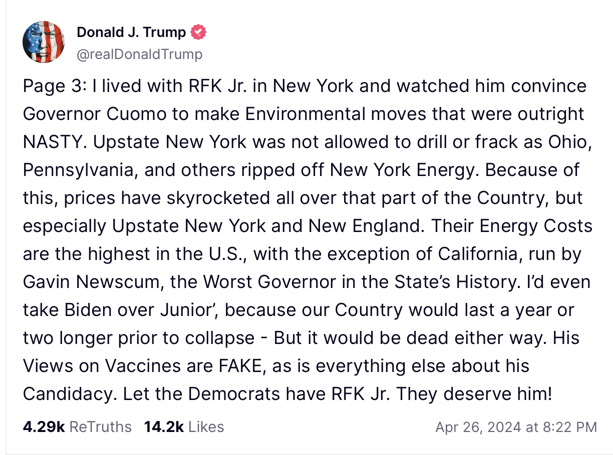Open the @realDonaldTrump handle link
This screenshot has width=613, height=455.
[139, 54]
